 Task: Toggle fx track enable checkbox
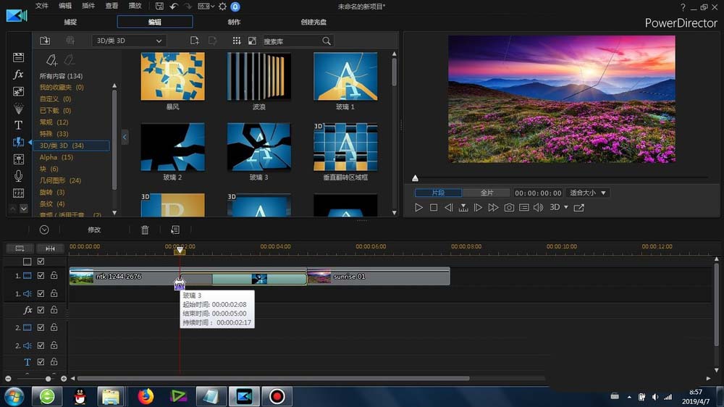point(41,310)
